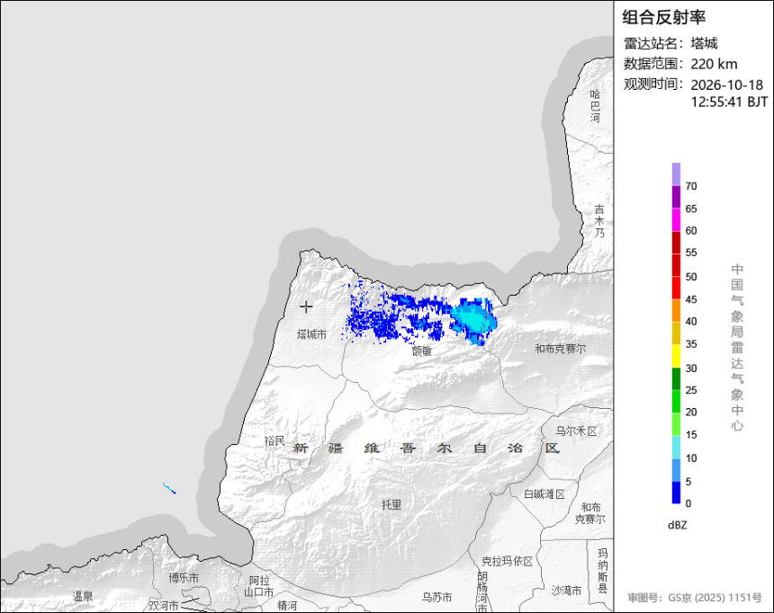Click the 克拉玛依区 map label

tap(507, 561)
